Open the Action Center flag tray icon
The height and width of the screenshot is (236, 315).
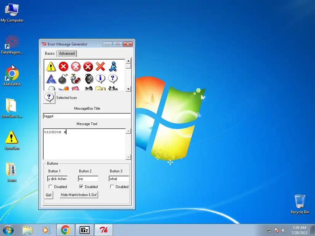[277, 230]
